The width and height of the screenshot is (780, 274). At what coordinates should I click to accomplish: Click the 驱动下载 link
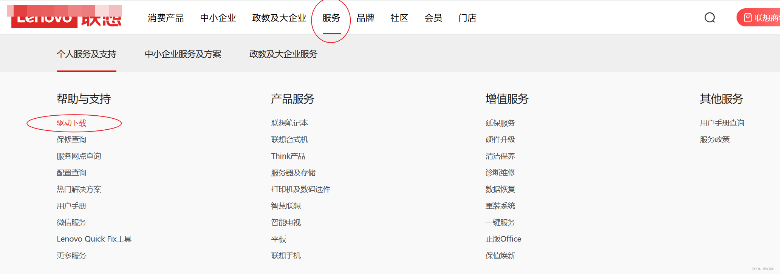point(71,123)
